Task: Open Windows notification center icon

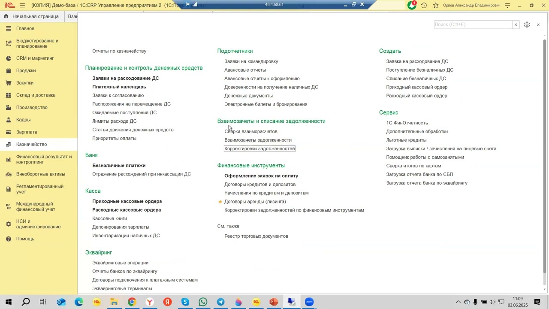Action: coord(537,302)
